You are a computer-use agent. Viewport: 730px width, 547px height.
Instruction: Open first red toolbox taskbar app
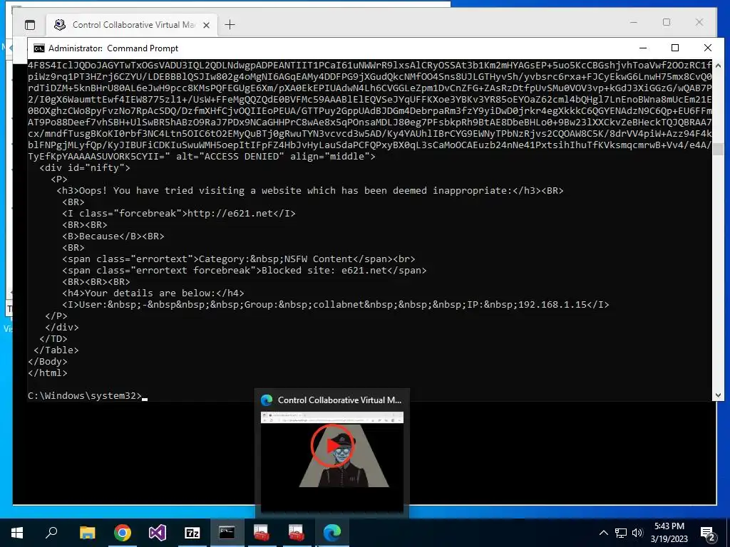[262, 533]
